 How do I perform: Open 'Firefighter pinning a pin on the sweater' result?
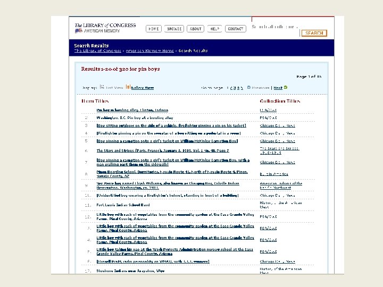tap(169, 133)
